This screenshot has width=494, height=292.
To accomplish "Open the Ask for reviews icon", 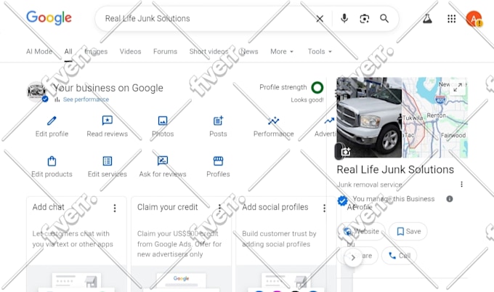I will click(x=163, y=161).
